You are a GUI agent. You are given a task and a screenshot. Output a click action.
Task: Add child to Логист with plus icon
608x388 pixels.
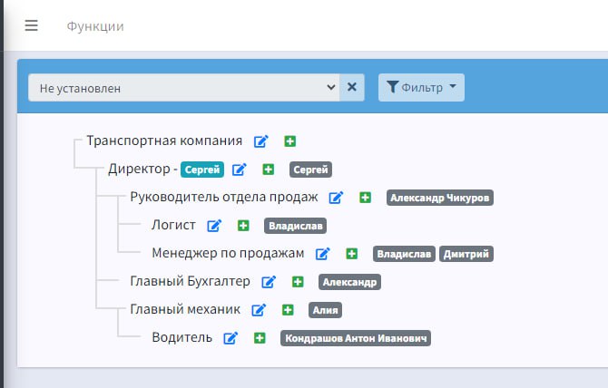point(243,226)
